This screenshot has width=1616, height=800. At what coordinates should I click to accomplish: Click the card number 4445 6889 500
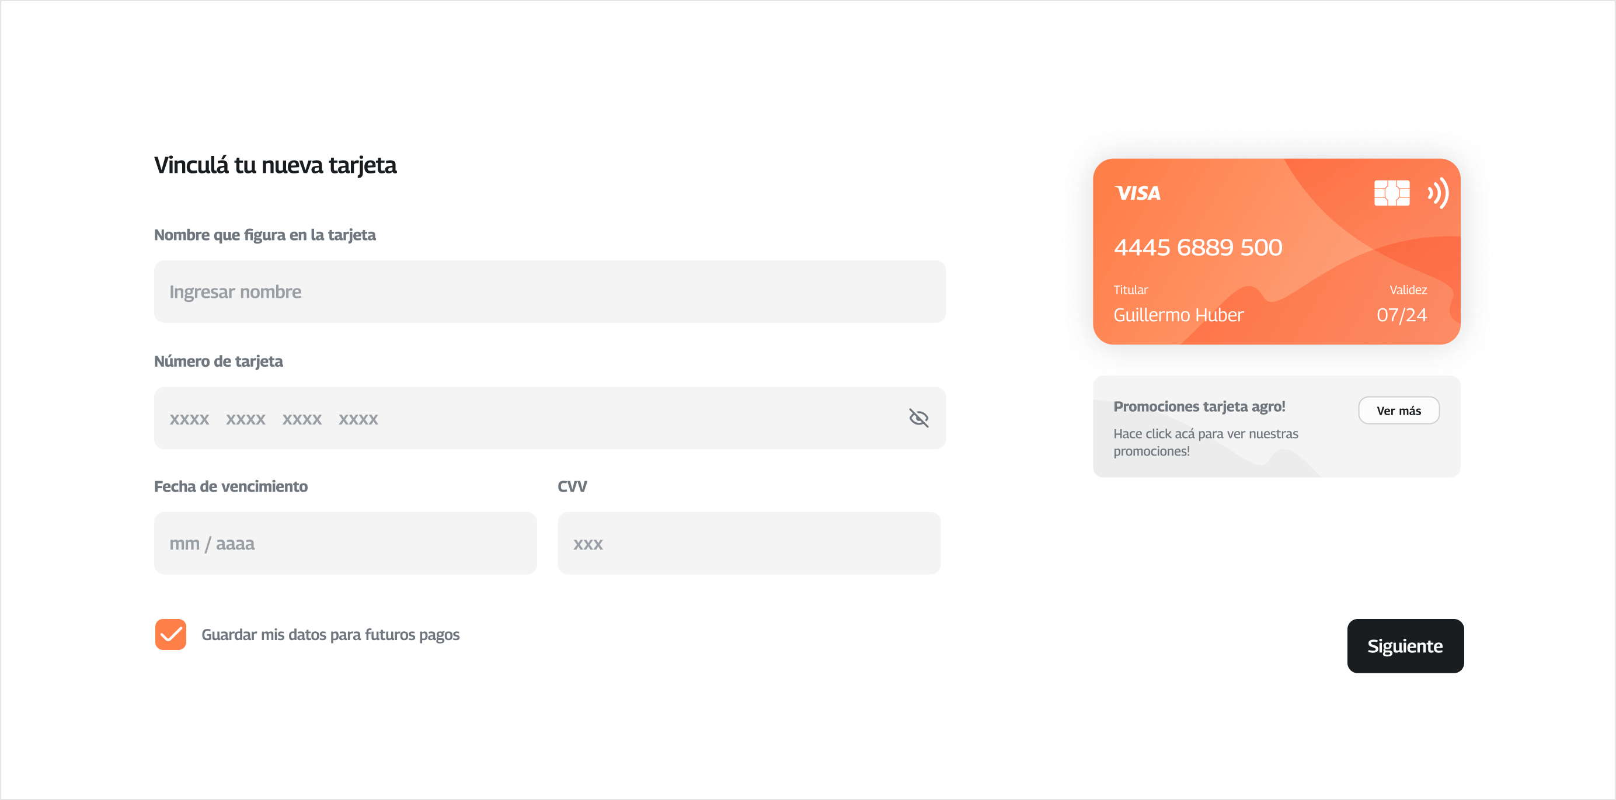tap(1197, 247)
